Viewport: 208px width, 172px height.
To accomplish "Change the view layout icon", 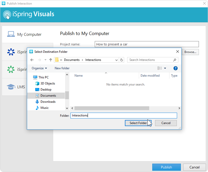I will (160, 68).
